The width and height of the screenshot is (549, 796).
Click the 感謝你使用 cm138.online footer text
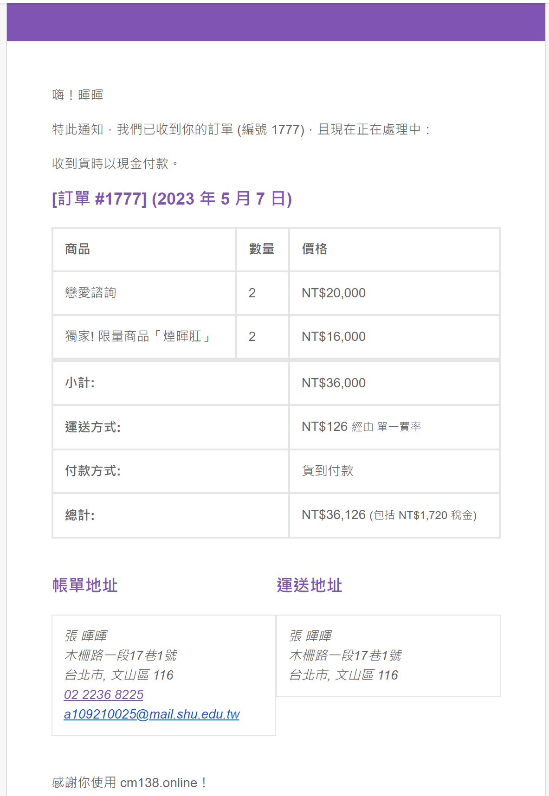pyautogui.click(x=129, y=783)
